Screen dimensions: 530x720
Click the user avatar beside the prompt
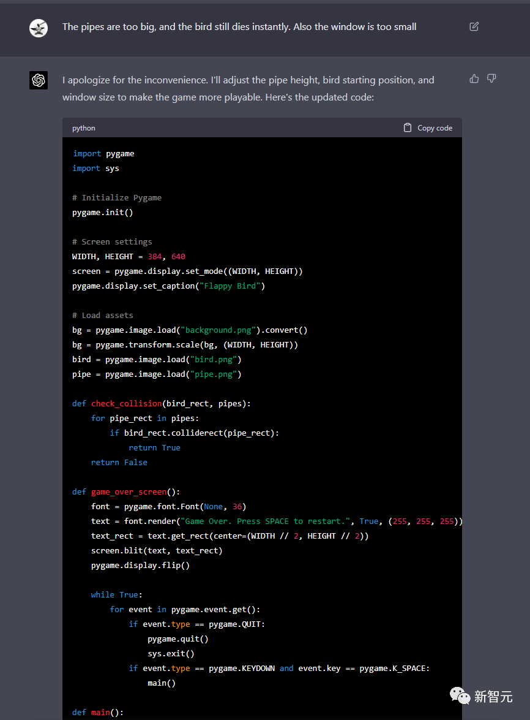click(x=39, y=28)
